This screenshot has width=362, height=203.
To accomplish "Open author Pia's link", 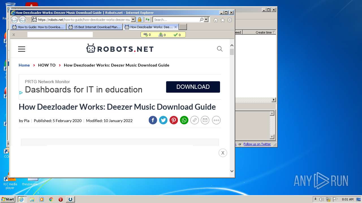I will pos(27,121).
